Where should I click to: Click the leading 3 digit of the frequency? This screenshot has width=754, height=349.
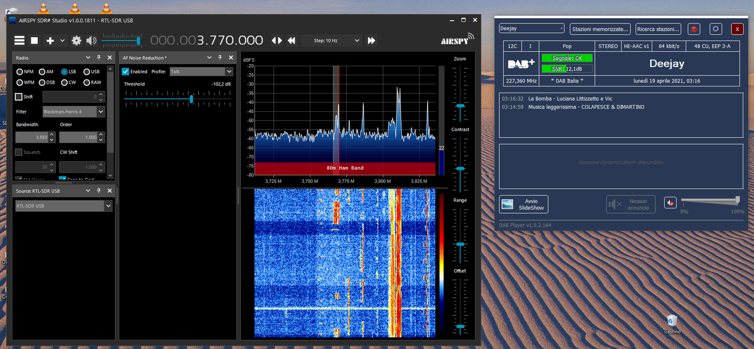coord(201,41)
